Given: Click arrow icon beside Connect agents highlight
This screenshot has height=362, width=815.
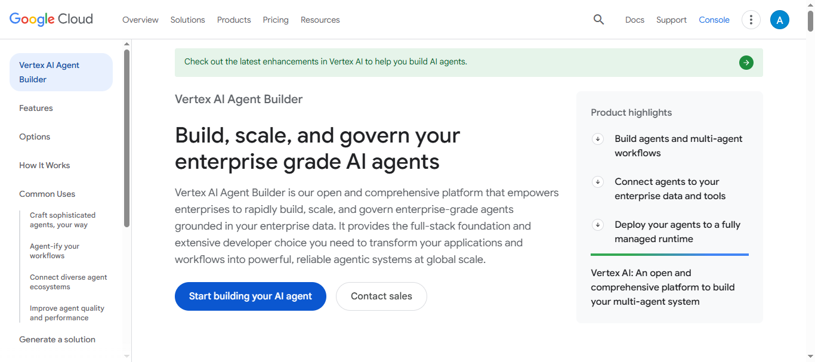Looking at the screenshot, I should [597, 182].
